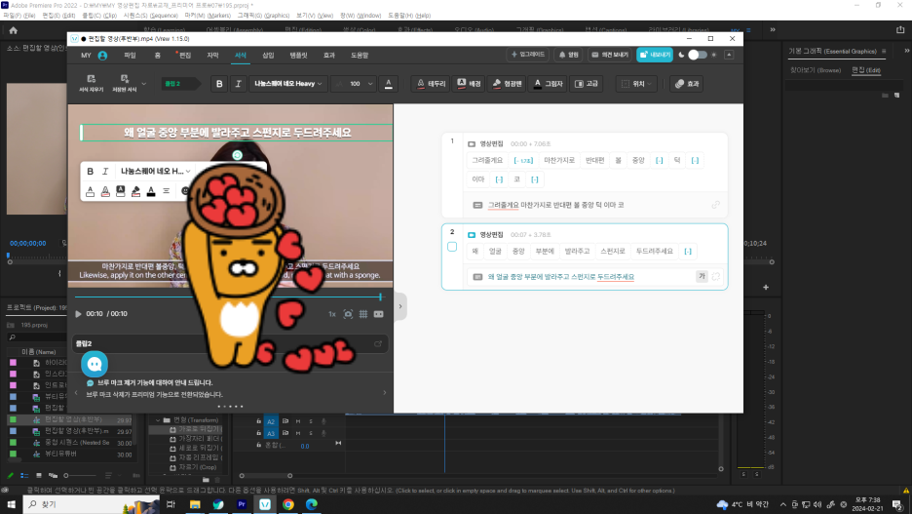This screenshot has height=514, width=912.
Task: Click the 내보내기 export button
Action: (655, 55)
